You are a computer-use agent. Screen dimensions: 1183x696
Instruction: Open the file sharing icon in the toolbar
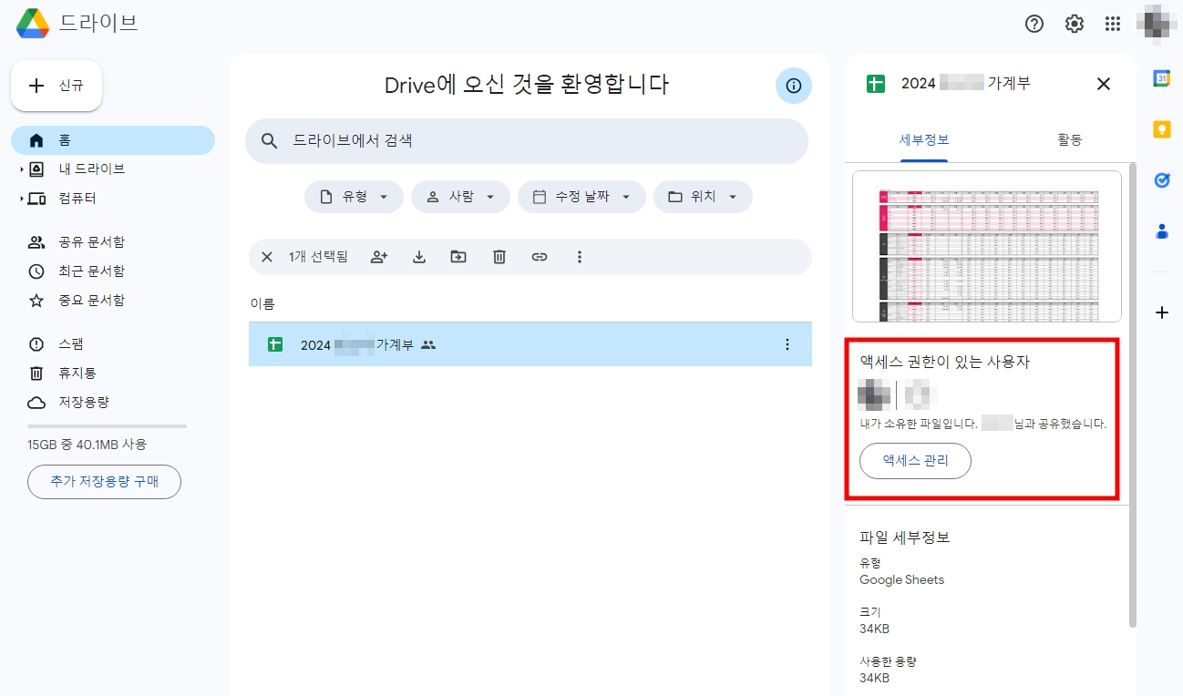click(x=378, y=257)
